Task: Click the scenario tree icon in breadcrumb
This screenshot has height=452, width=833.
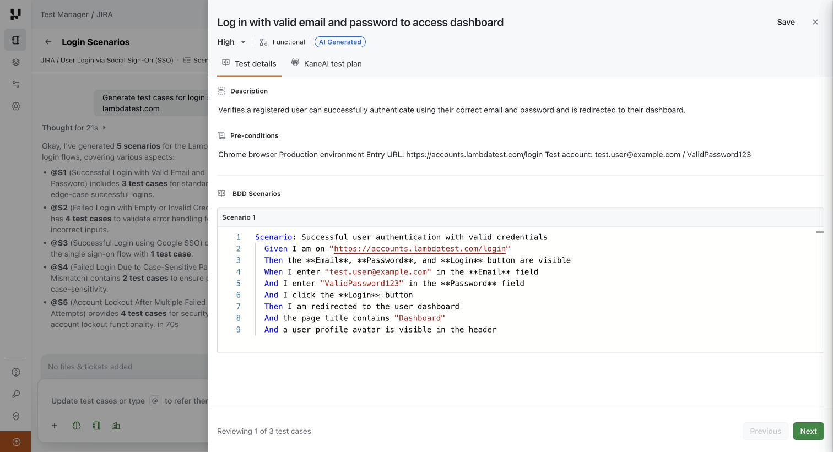Action: 187,60
